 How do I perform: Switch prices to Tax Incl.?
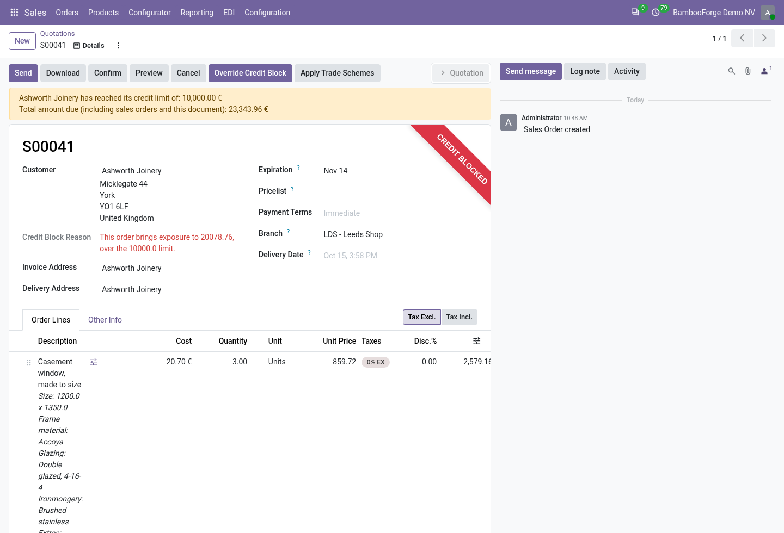click(460, 317)
